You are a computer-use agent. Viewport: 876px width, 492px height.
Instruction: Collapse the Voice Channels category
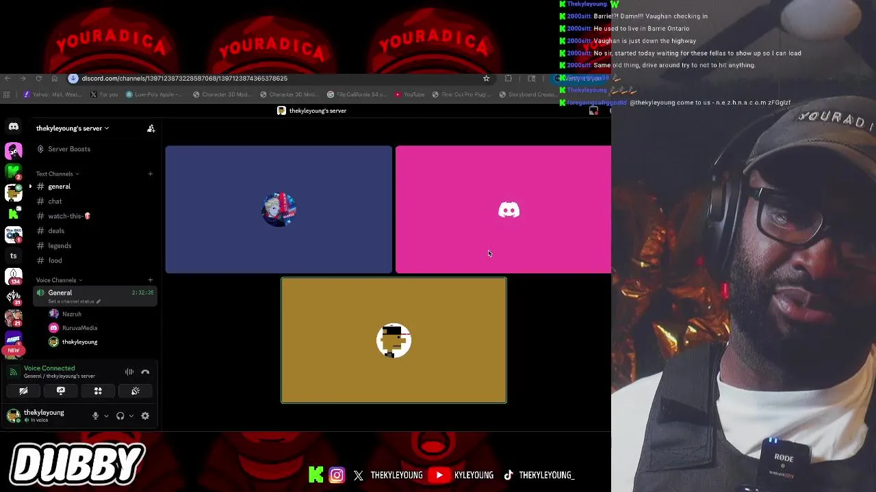pos(59,280)
